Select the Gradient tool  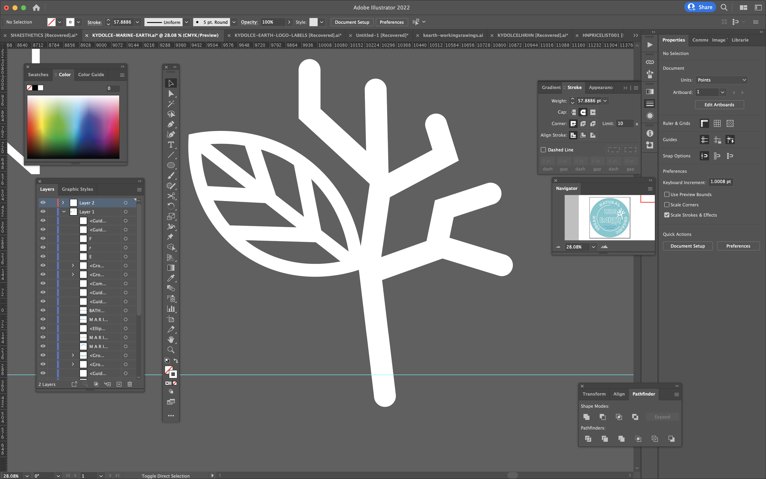171,268
